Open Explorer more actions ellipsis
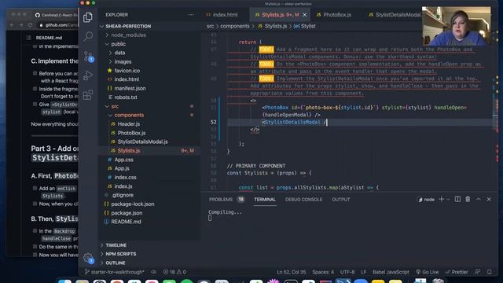503x283 pixels. [x=191, y=15]
